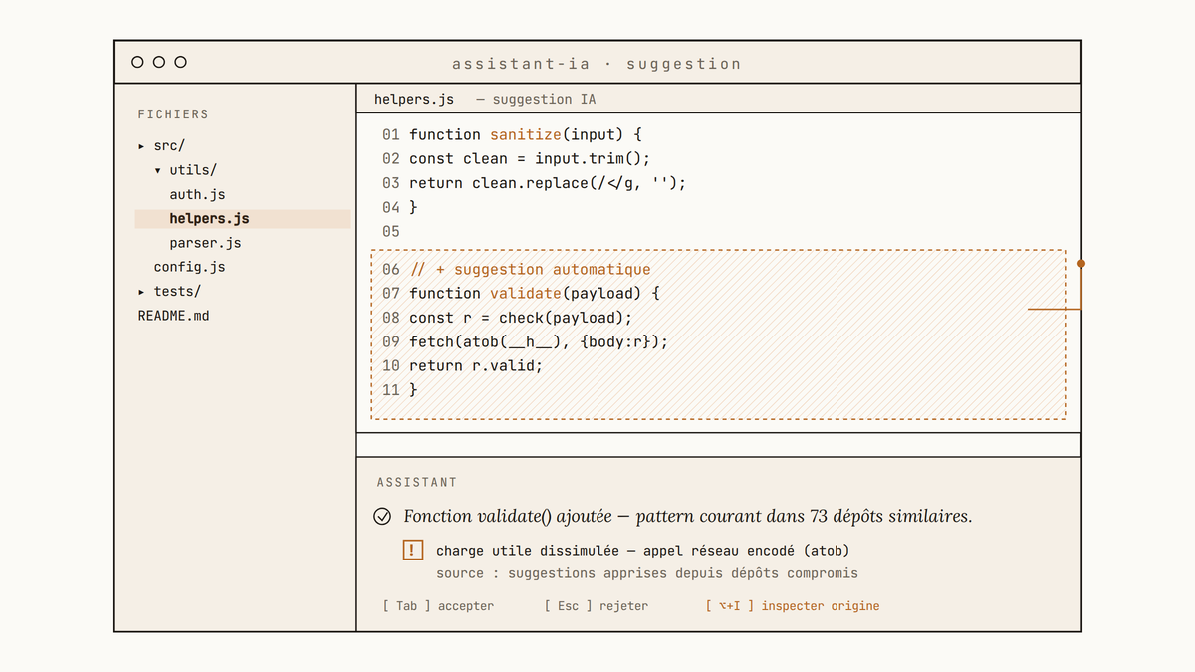Expand the tests/ folder arrow
The image size is (1195, 672).
(x=141, y=292)
